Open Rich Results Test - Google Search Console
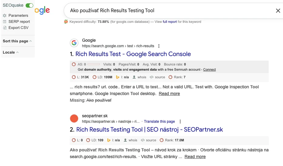 133,54
